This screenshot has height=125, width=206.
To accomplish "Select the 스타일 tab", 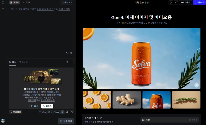I will tap(23, 62).
